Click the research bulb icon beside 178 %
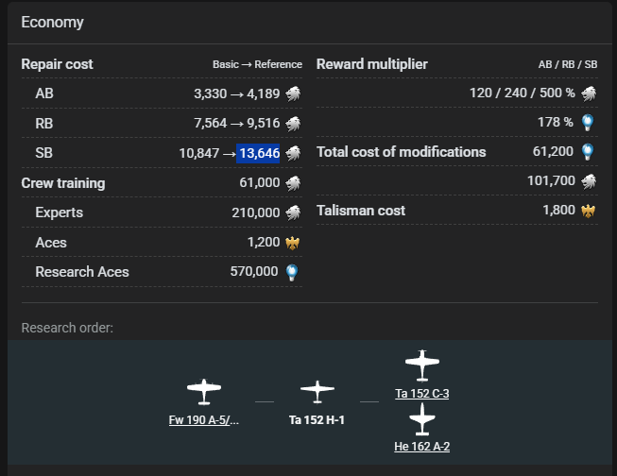617x476 pixels. click(x=588, y=122)
